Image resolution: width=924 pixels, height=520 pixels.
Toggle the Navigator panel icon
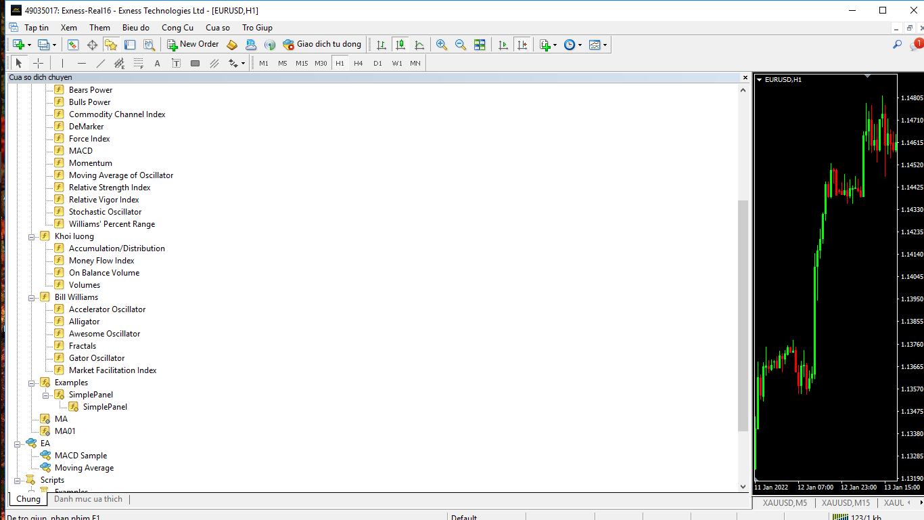[111, 45]
